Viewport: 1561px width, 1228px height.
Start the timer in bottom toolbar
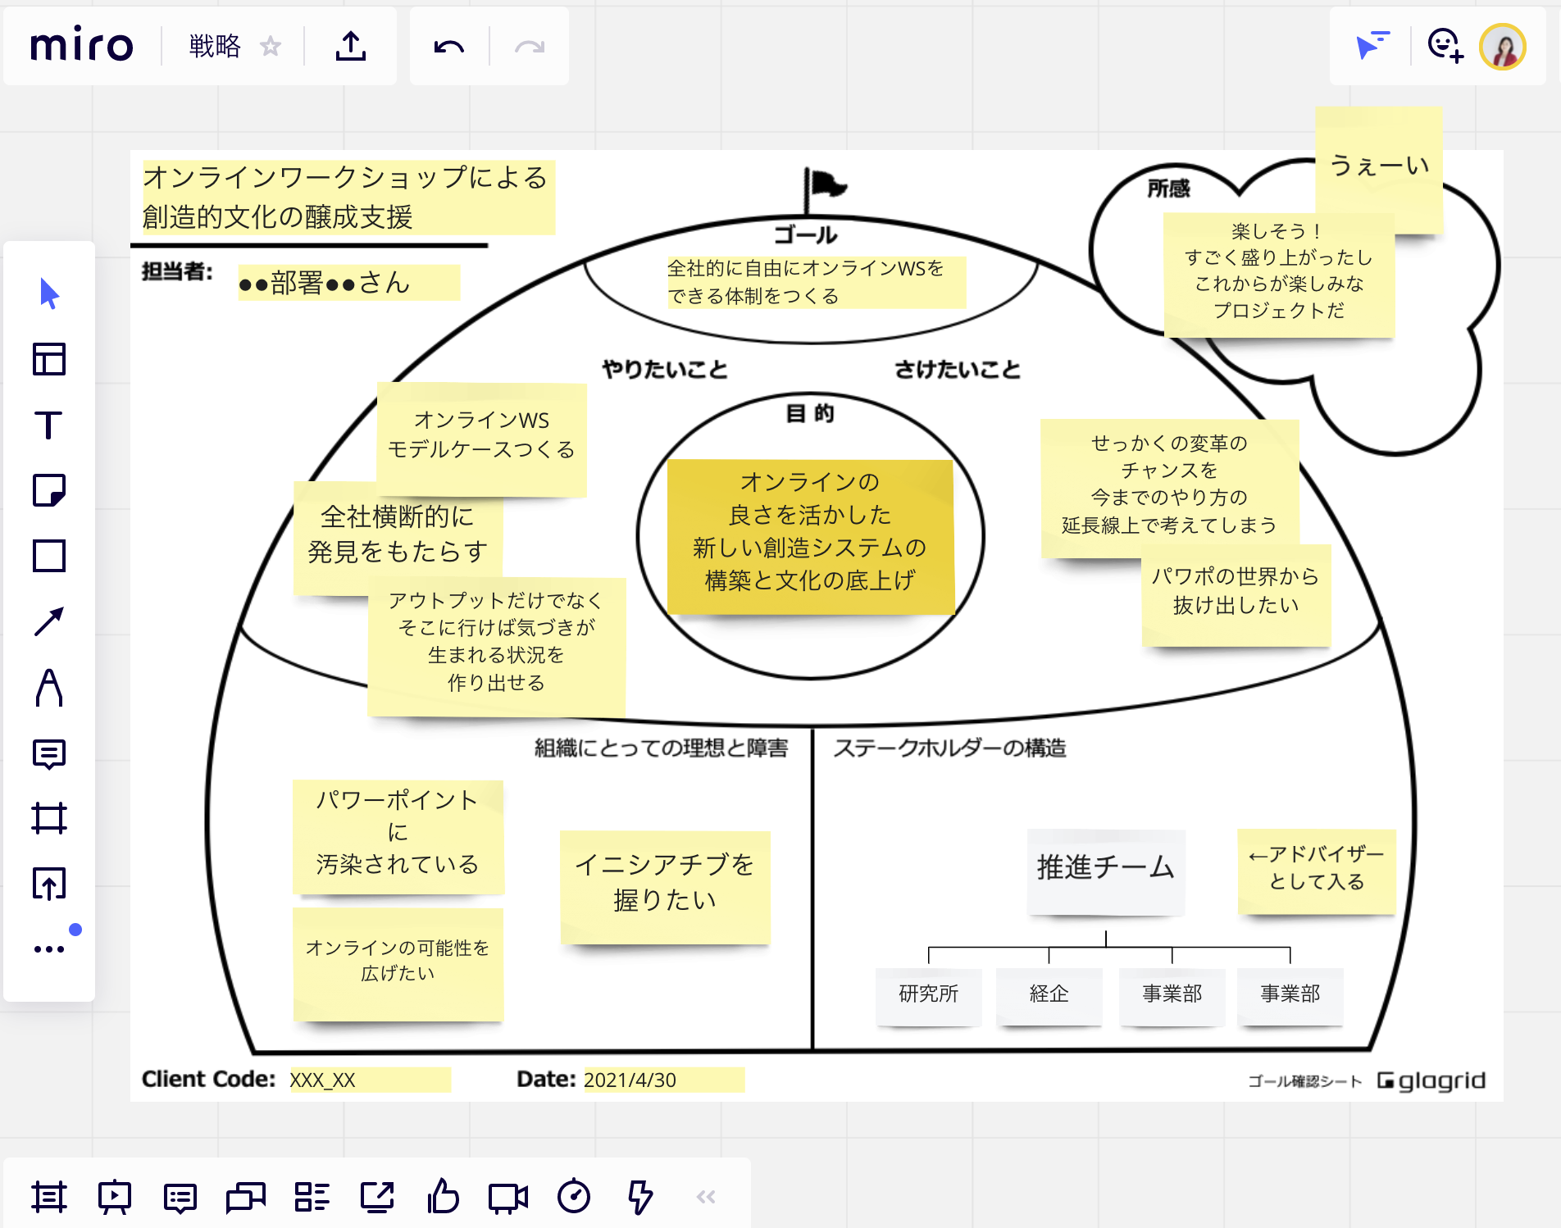coord(574,1197)
